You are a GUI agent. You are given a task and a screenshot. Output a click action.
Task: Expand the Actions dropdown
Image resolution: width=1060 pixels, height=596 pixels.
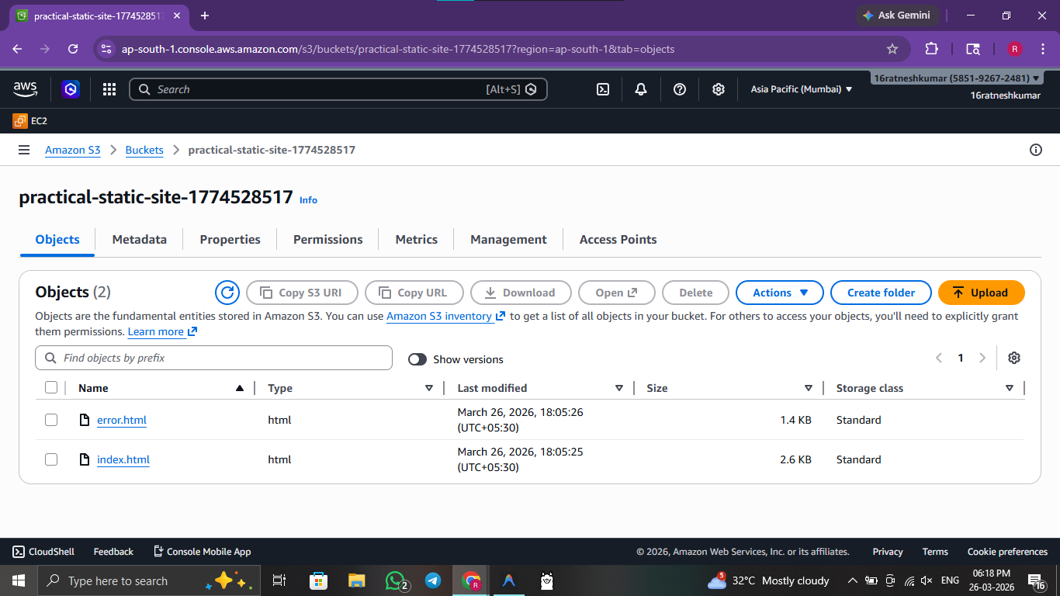(780, 293)
